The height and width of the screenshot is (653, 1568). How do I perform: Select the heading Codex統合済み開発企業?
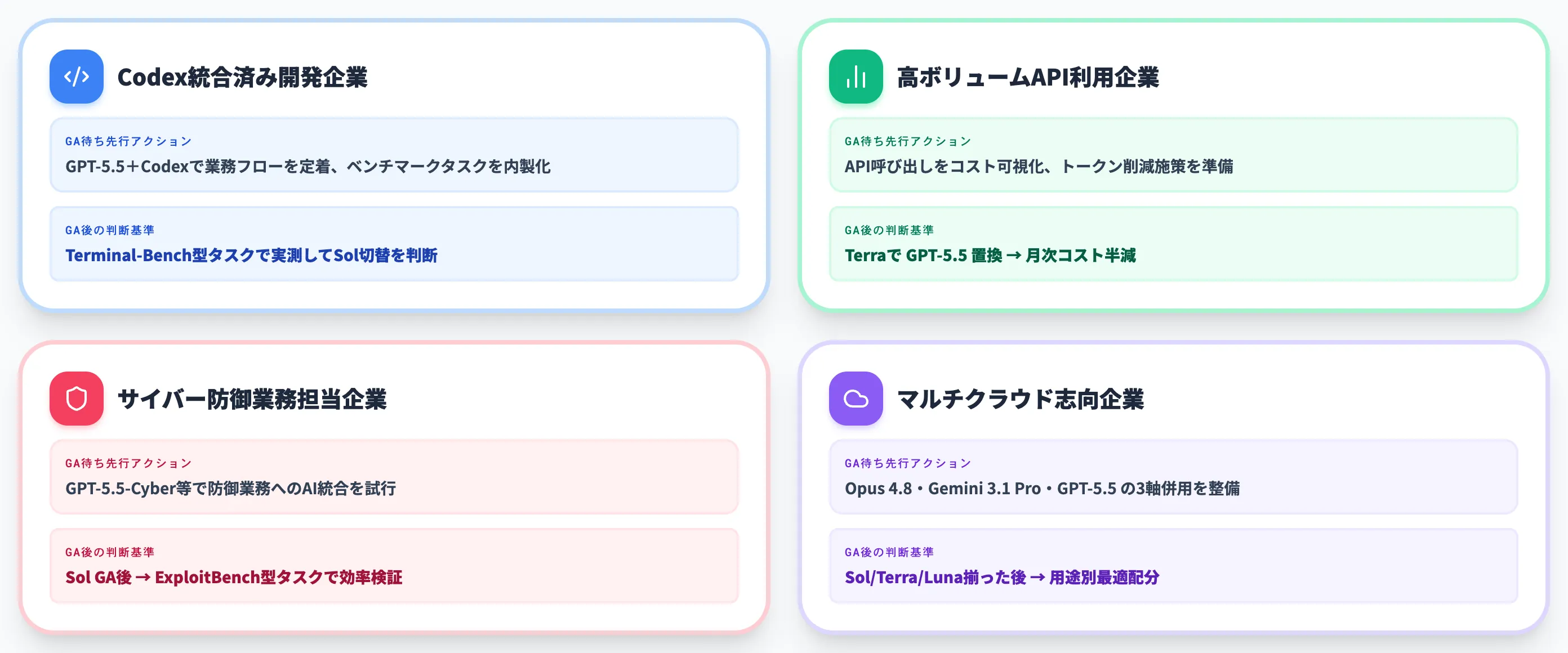coord(242,77)
